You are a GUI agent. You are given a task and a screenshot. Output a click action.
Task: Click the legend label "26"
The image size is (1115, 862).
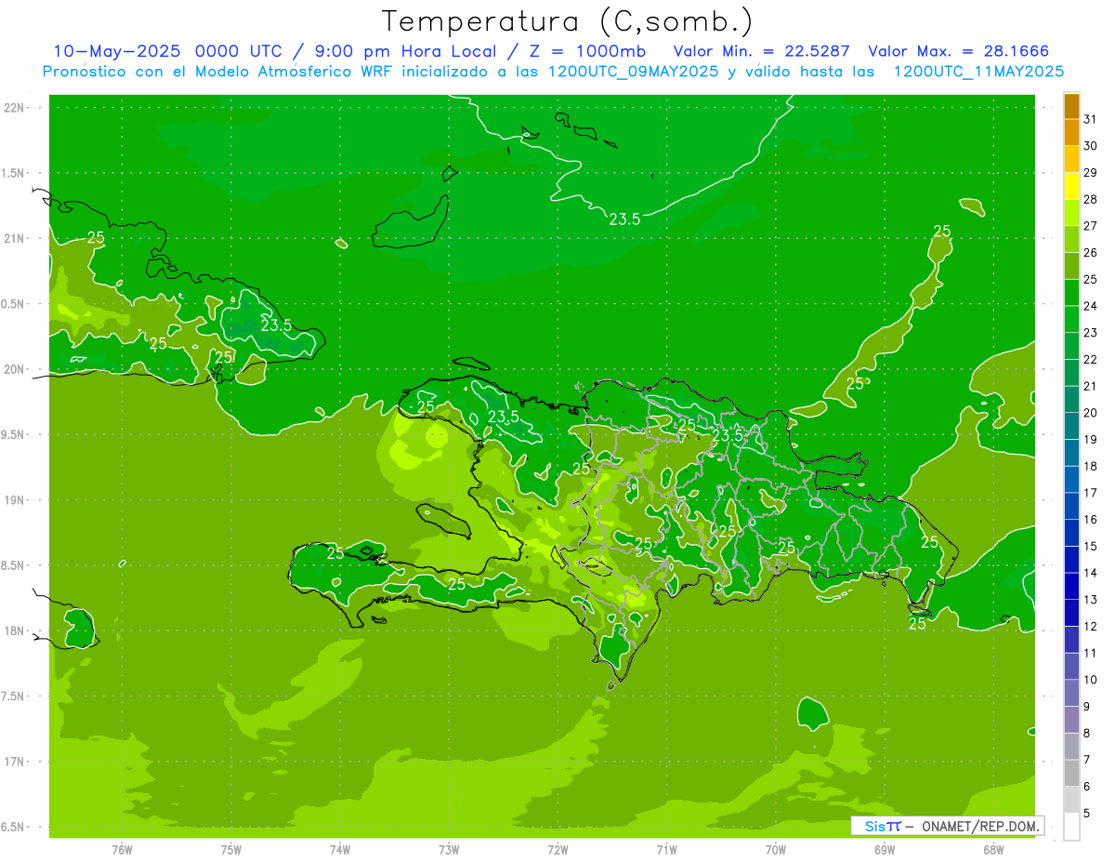coord(1091,253)
